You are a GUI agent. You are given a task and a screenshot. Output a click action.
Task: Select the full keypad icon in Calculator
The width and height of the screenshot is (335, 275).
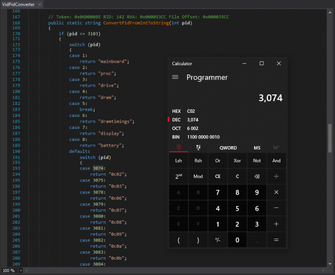[x=179, y=148]
